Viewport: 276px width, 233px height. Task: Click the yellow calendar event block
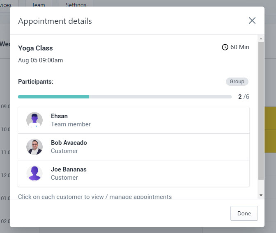(270, 130)
